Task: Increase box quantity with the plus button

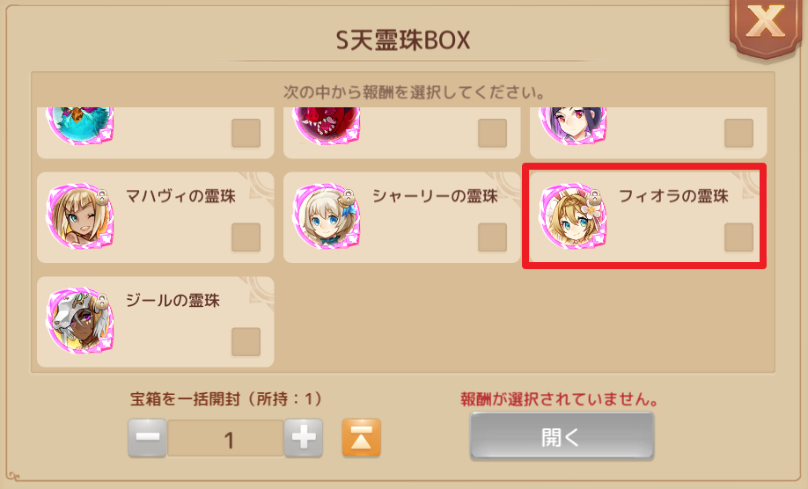Action: pos(304,438)
